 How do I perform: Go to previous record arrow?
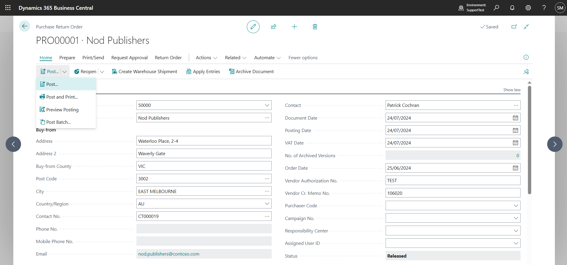(13, 144)
